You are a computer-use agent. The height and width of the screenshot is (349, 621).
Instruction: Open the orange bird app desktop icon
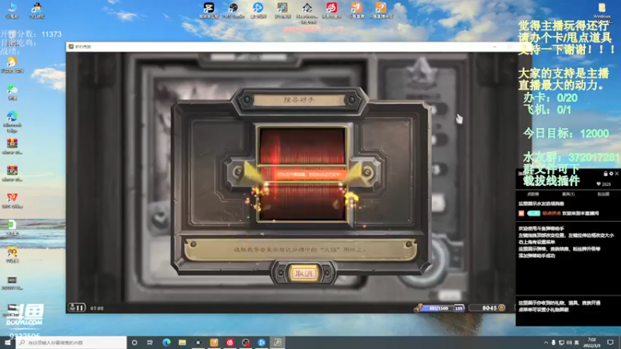(12, 65)
